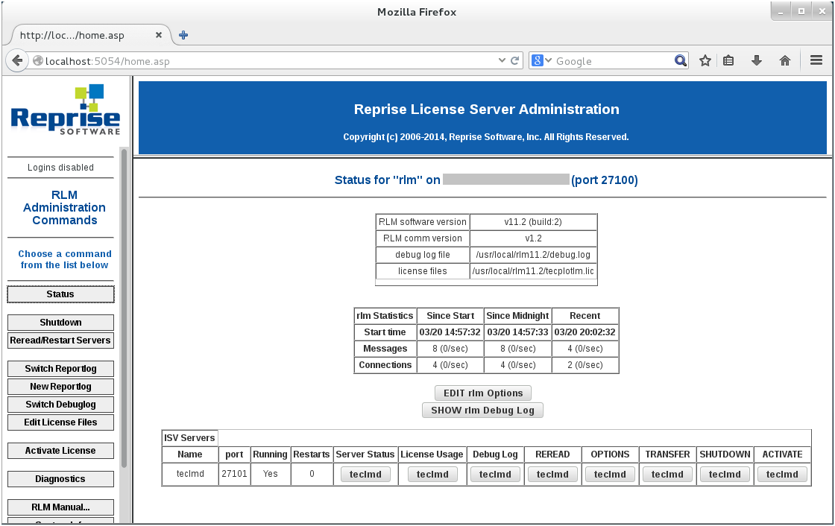This screenshot has width=835, height=526.
Task: Click the sidebar vertical scrollbar
Action: 124,308
